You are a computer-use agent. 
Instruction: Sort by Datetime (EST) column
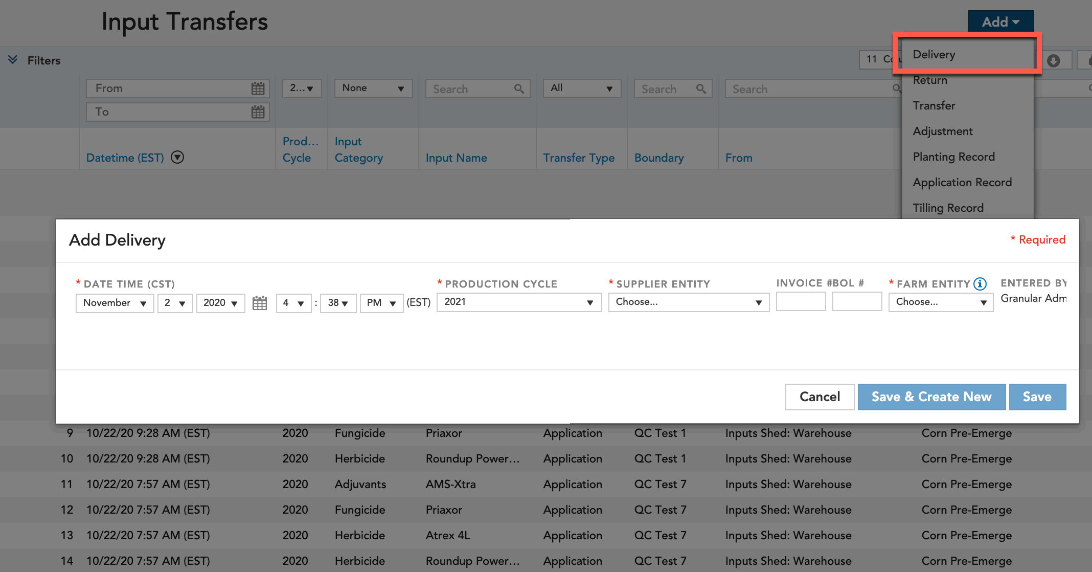[125, 158]
